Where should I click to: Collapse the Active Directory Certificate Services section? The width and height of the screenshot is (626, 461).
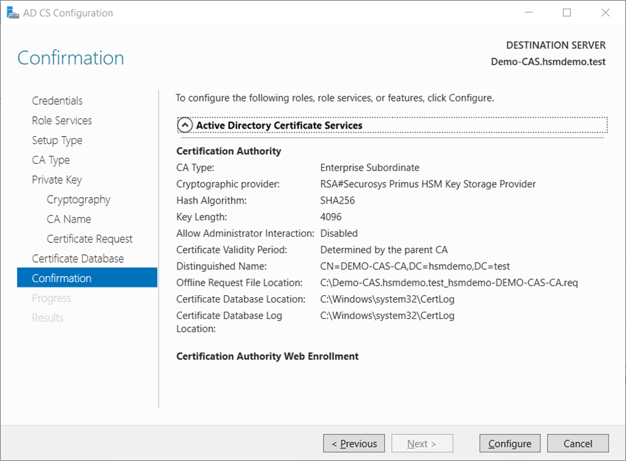coord(185,125)
